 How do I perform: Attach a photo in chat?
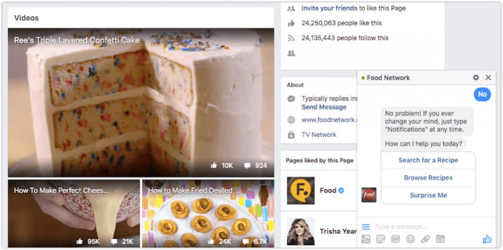tap(366, 239)
